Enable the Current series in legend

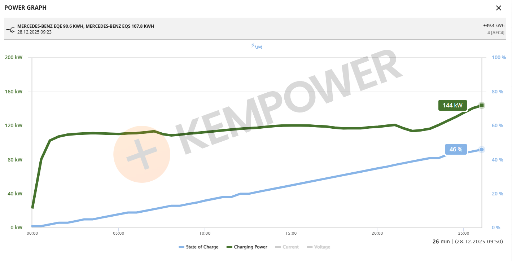(287, 247)
